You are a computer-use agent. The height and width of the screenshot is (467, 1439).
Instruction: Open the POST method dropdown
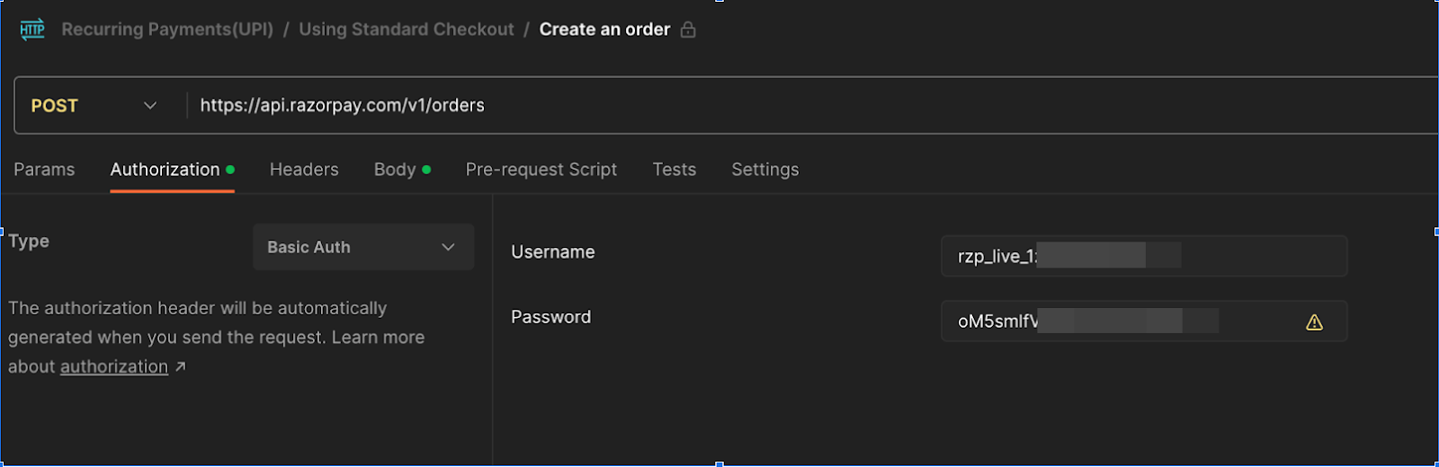pyautogui.click(x=94, y=106)
